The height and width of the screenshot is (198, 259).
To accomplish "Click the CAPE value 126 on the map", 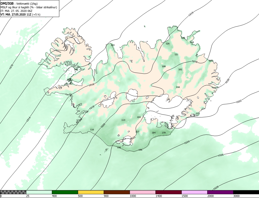I will pyautogui.click(x=168, y=44).
